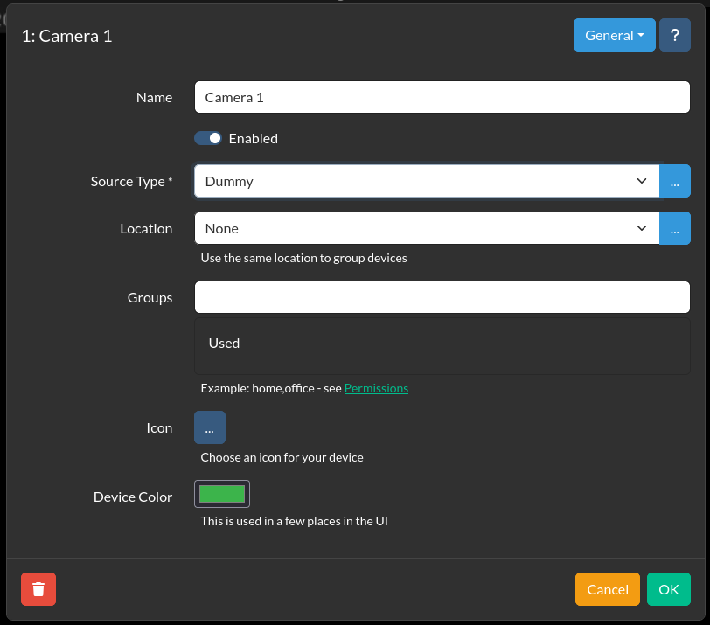Follow the Permissions link
710x625 pixels.
[x=376, y=388]
